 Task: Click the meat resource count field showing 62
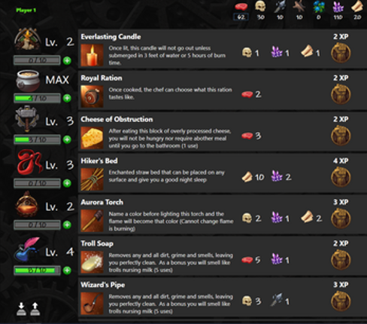pos(241,17)
